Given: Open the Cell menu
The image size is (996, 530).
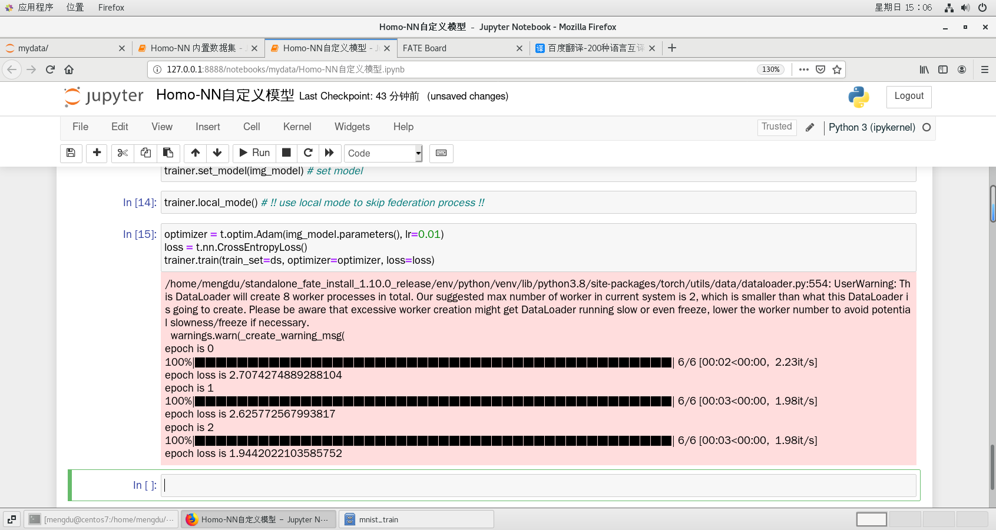Looking at the screenshot, I should click(252, 127).
